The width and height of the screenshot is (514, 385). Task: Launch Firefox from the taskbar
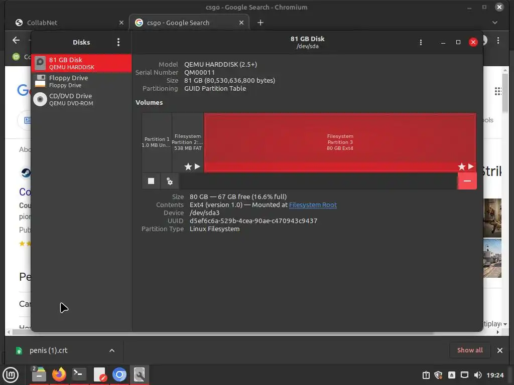(59, 374)
